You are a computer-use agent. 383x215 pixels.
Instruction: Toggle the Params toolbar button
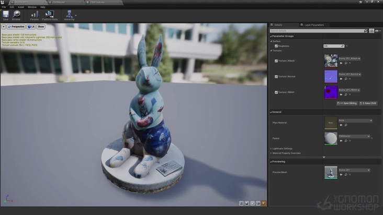35,15
